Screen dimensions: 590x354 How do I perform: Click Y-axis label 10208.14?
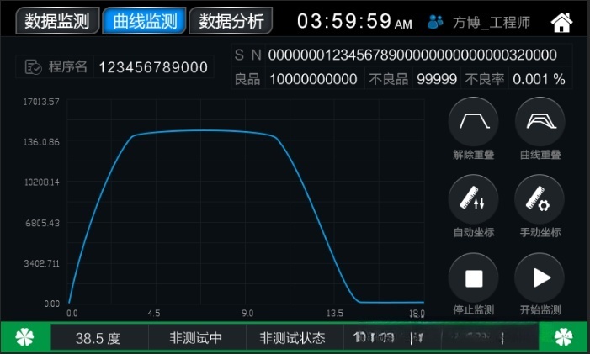coord(42,182)
